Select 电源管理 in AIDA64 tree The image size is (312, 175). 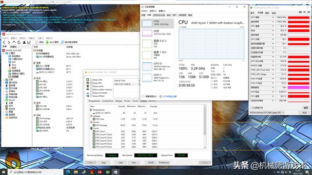pyautogui.click(x=14, y=70)
